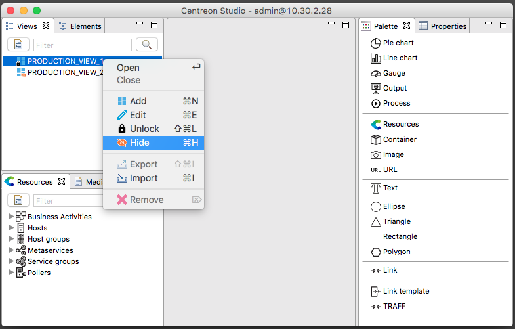Click the Resources panel list-options icon button

point(18,200)
